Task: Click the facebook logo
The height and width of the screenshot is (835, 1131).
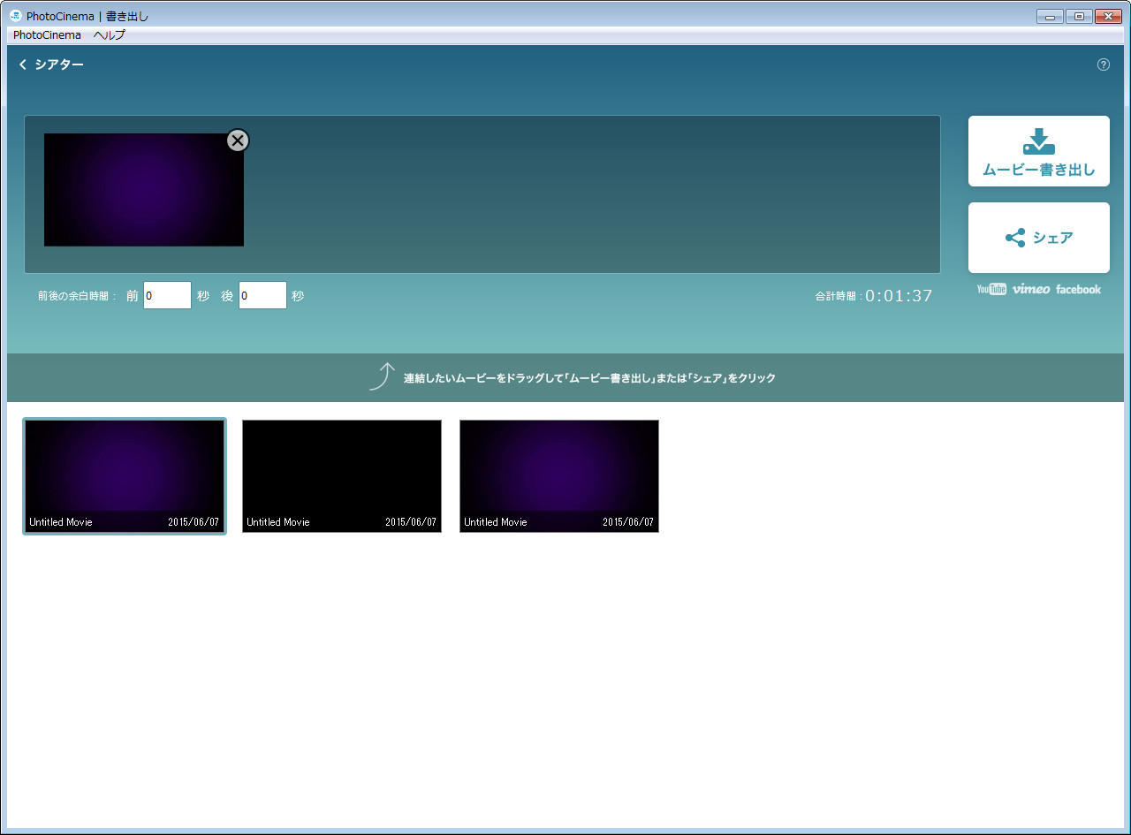Action: coord(1078,289)
